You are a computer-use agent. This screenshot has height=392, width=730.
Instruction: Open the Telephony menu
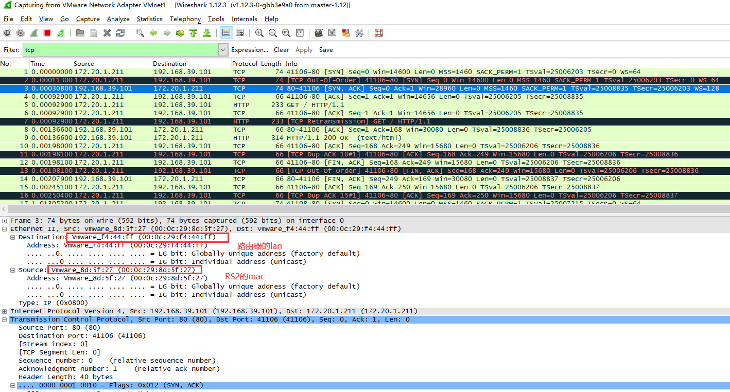point(185,19)
